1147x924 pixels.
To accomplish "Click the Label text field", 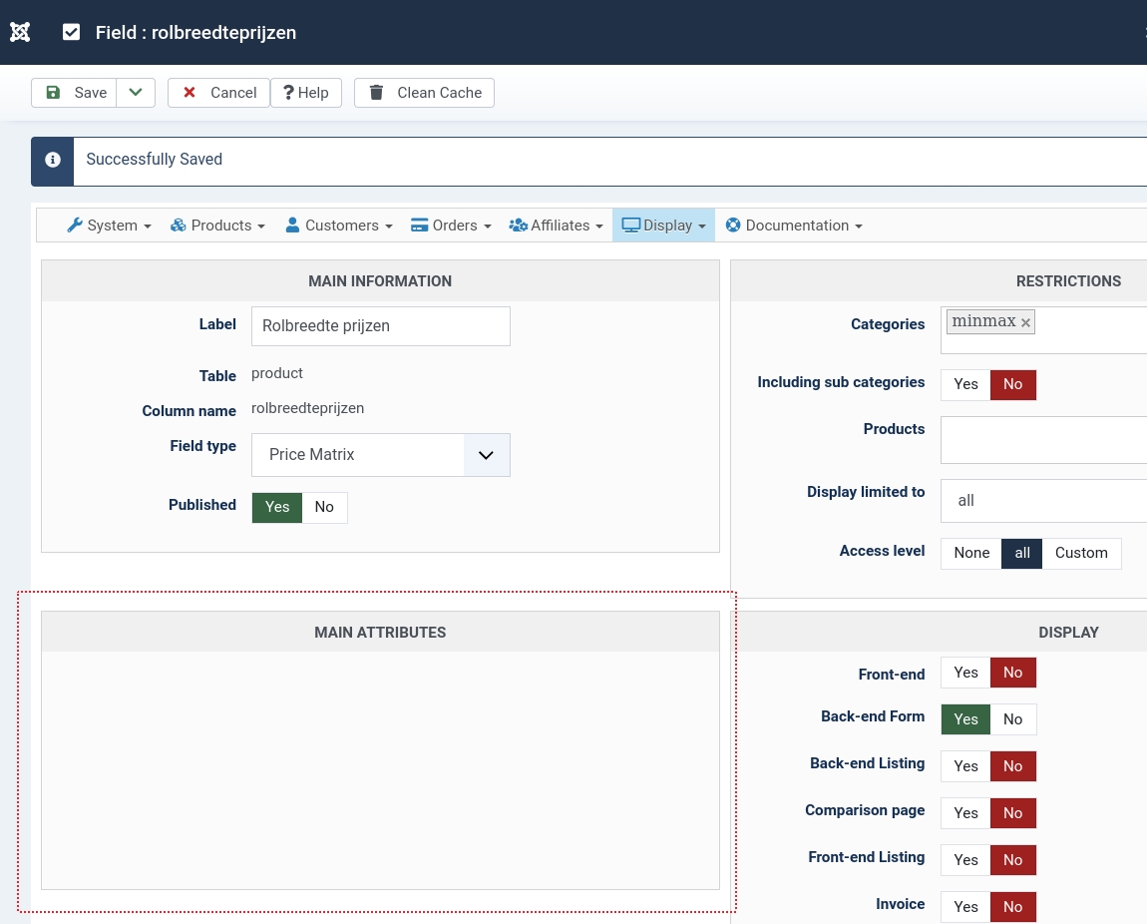I will point(380,326).
